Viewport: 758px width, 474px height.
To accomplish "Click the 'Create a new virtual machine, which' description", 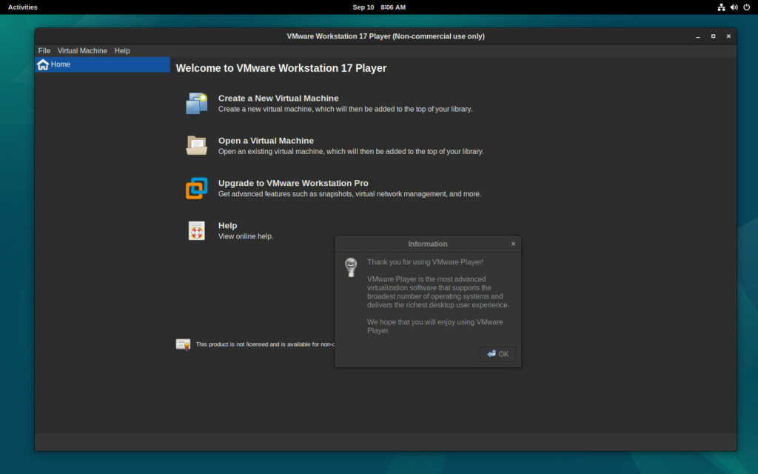I will click(x=345, y=110).
